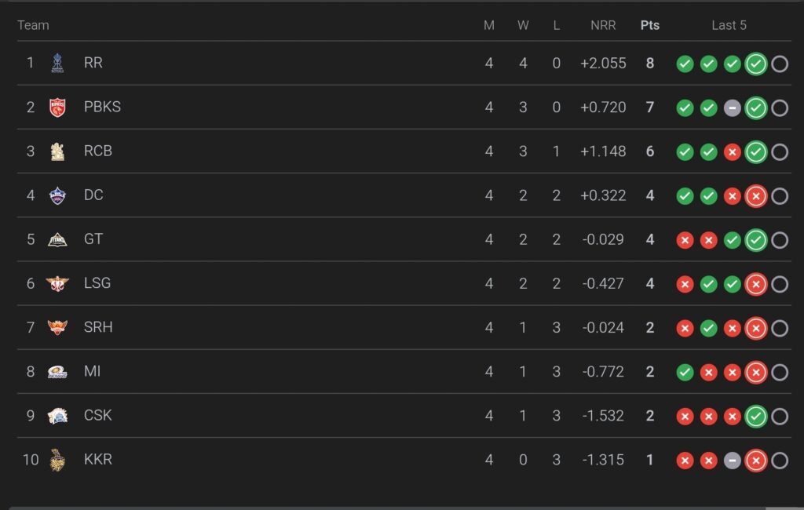Click the MI team logo
Screen dimensions: 804x510
(x=57, y=371)
